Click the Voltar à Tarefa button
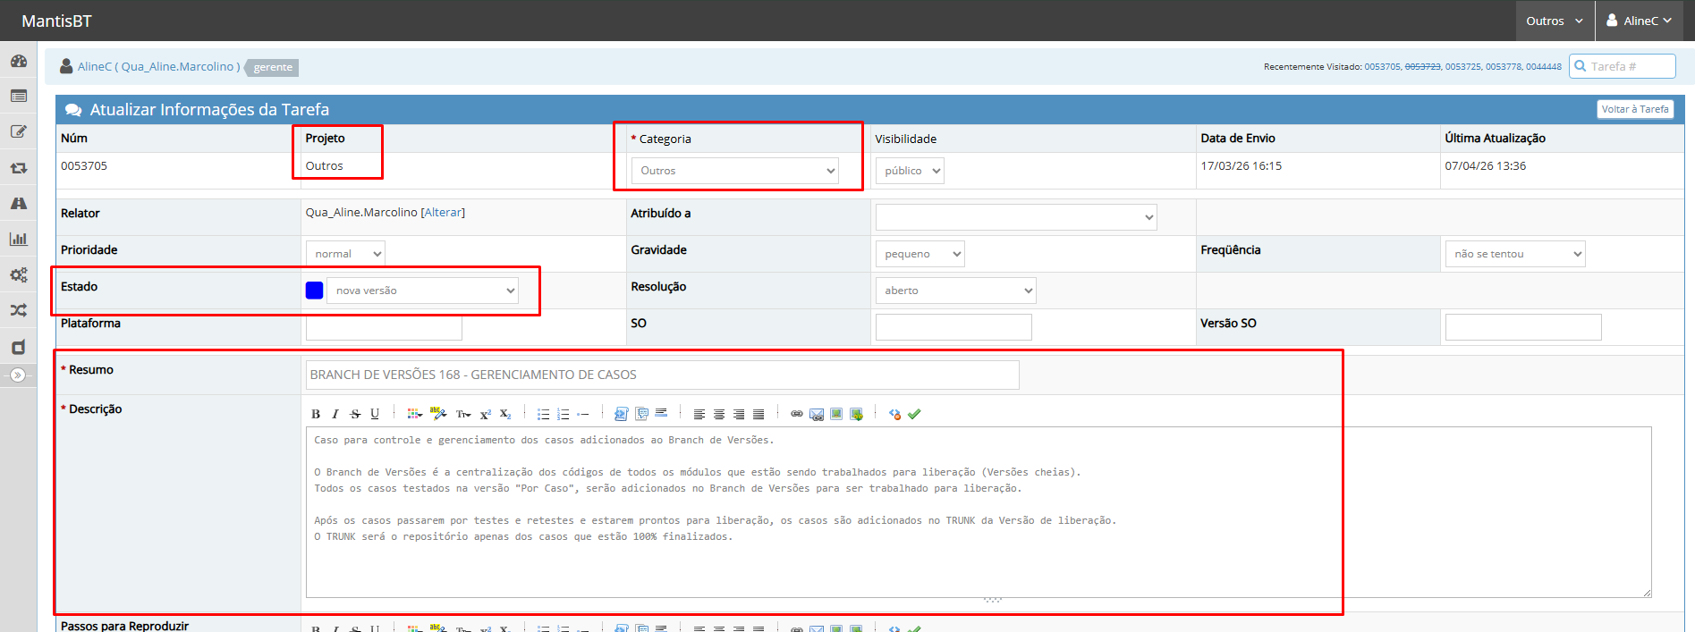The height and width of the screenshot is (632, 1695). [1634, 109]
